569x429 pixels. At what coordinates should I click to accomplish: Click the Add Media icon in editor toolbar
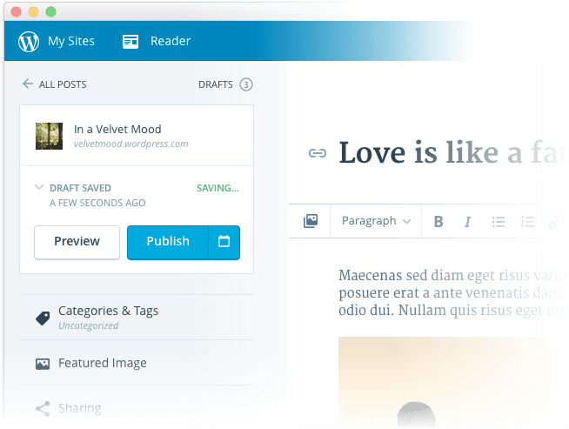tap(311, 221)
